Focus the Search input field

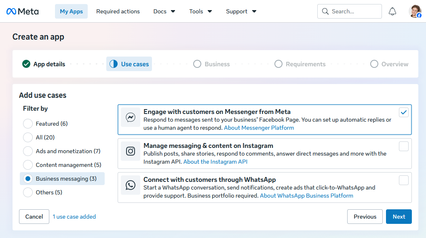[x=349, y=11]
